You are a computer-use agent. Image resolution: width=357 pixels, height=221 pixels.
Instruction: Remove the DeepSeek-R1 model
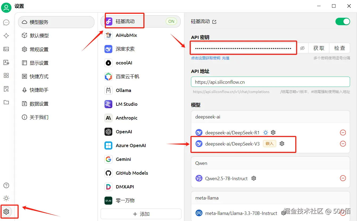tap(343, 132)
